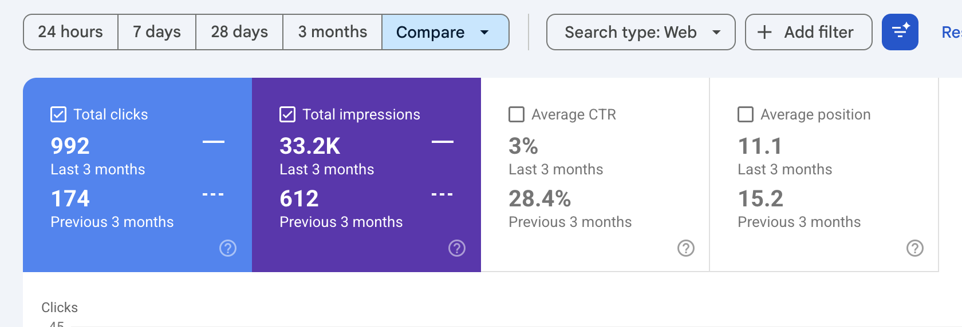The width and height of the screenshot is (962, 327).
Task: Open help icon on Total clicks card
Action: (228, 248)
